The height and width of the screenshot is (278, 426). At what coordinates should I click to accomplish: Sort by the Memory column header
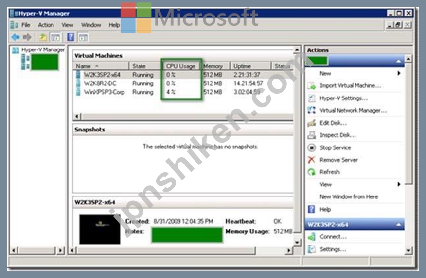coord(216,66)
